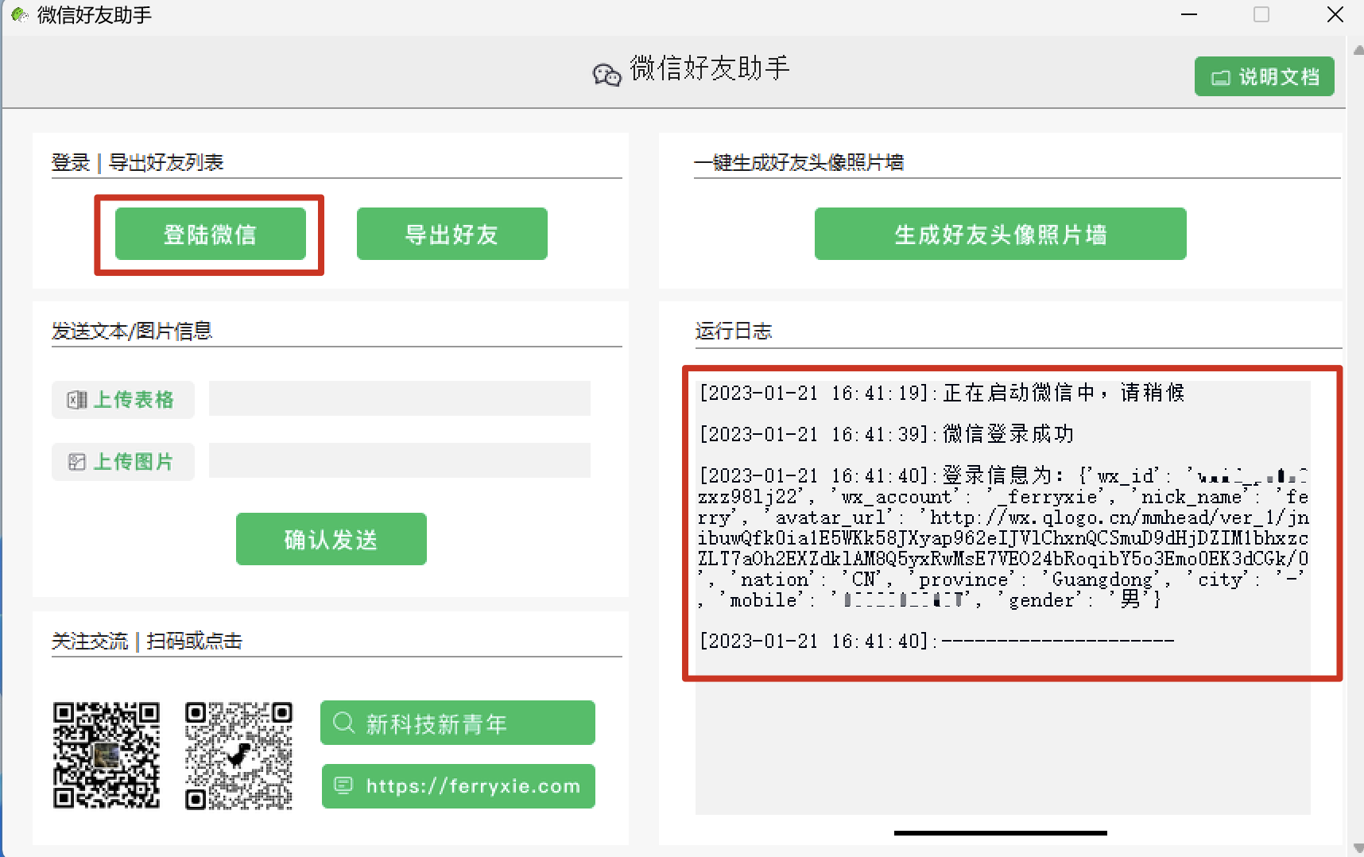Select the table icon on 上传表格 button
Image resolution: width=1364 pixels, height=857 pixels.
pyautogui.click(x=77, y=400)
